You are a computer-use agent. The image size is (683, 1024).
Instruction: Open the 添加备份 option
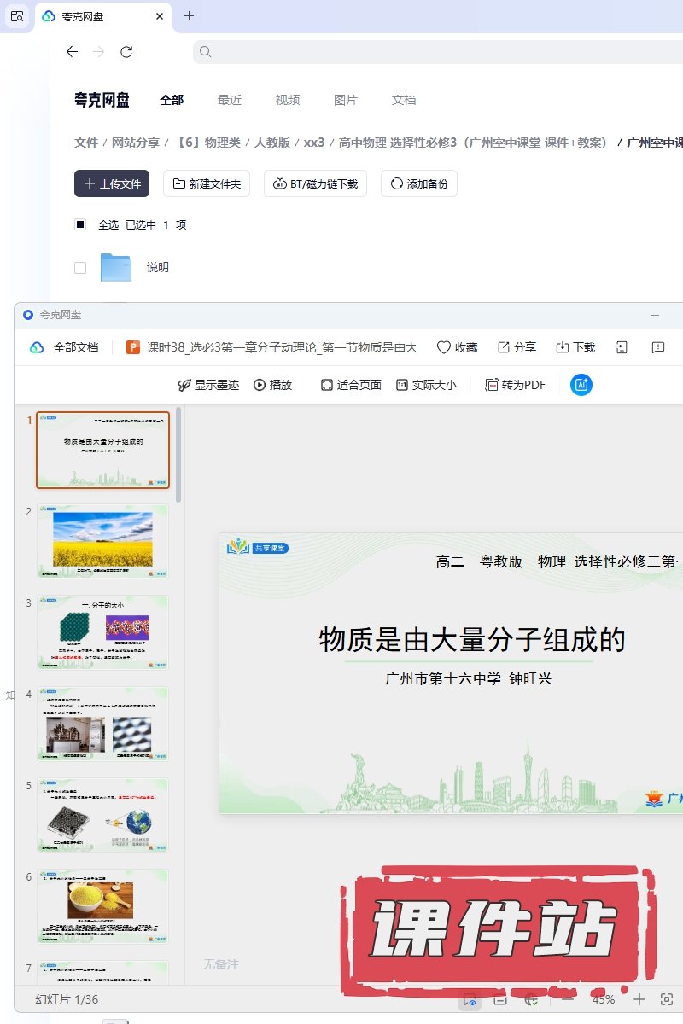tap(419, 183)
